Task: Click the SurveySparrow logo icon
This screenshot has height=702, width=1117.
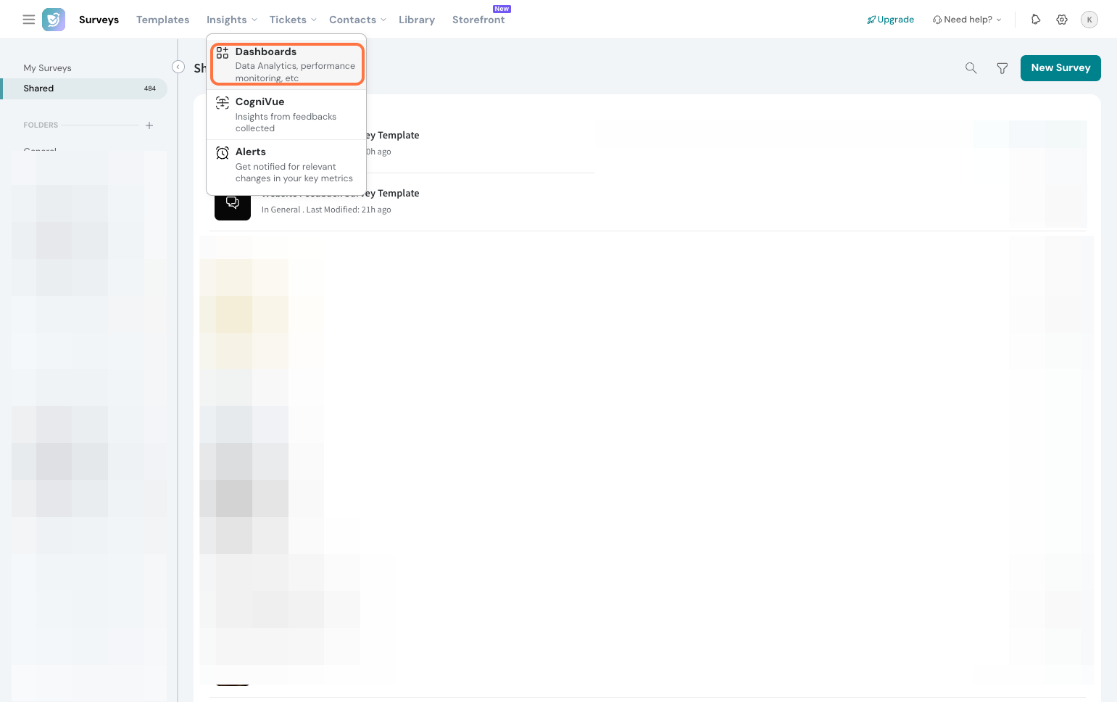Action: 54,20
